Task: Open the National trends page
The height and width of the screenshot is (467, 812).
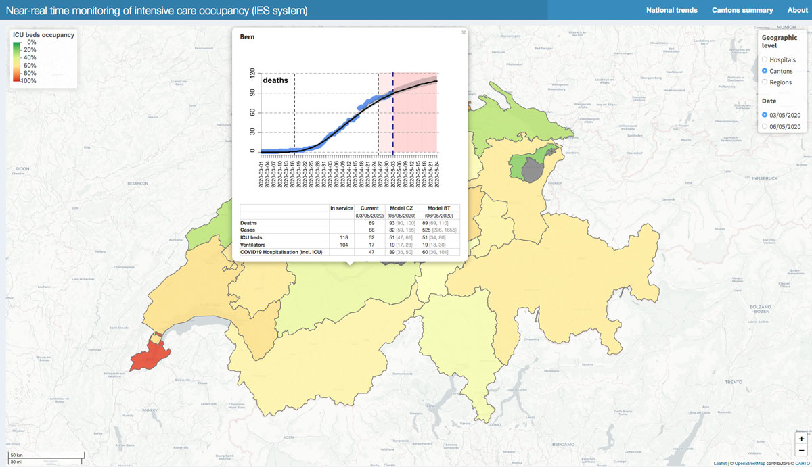Action: click(x=671, y=10)
